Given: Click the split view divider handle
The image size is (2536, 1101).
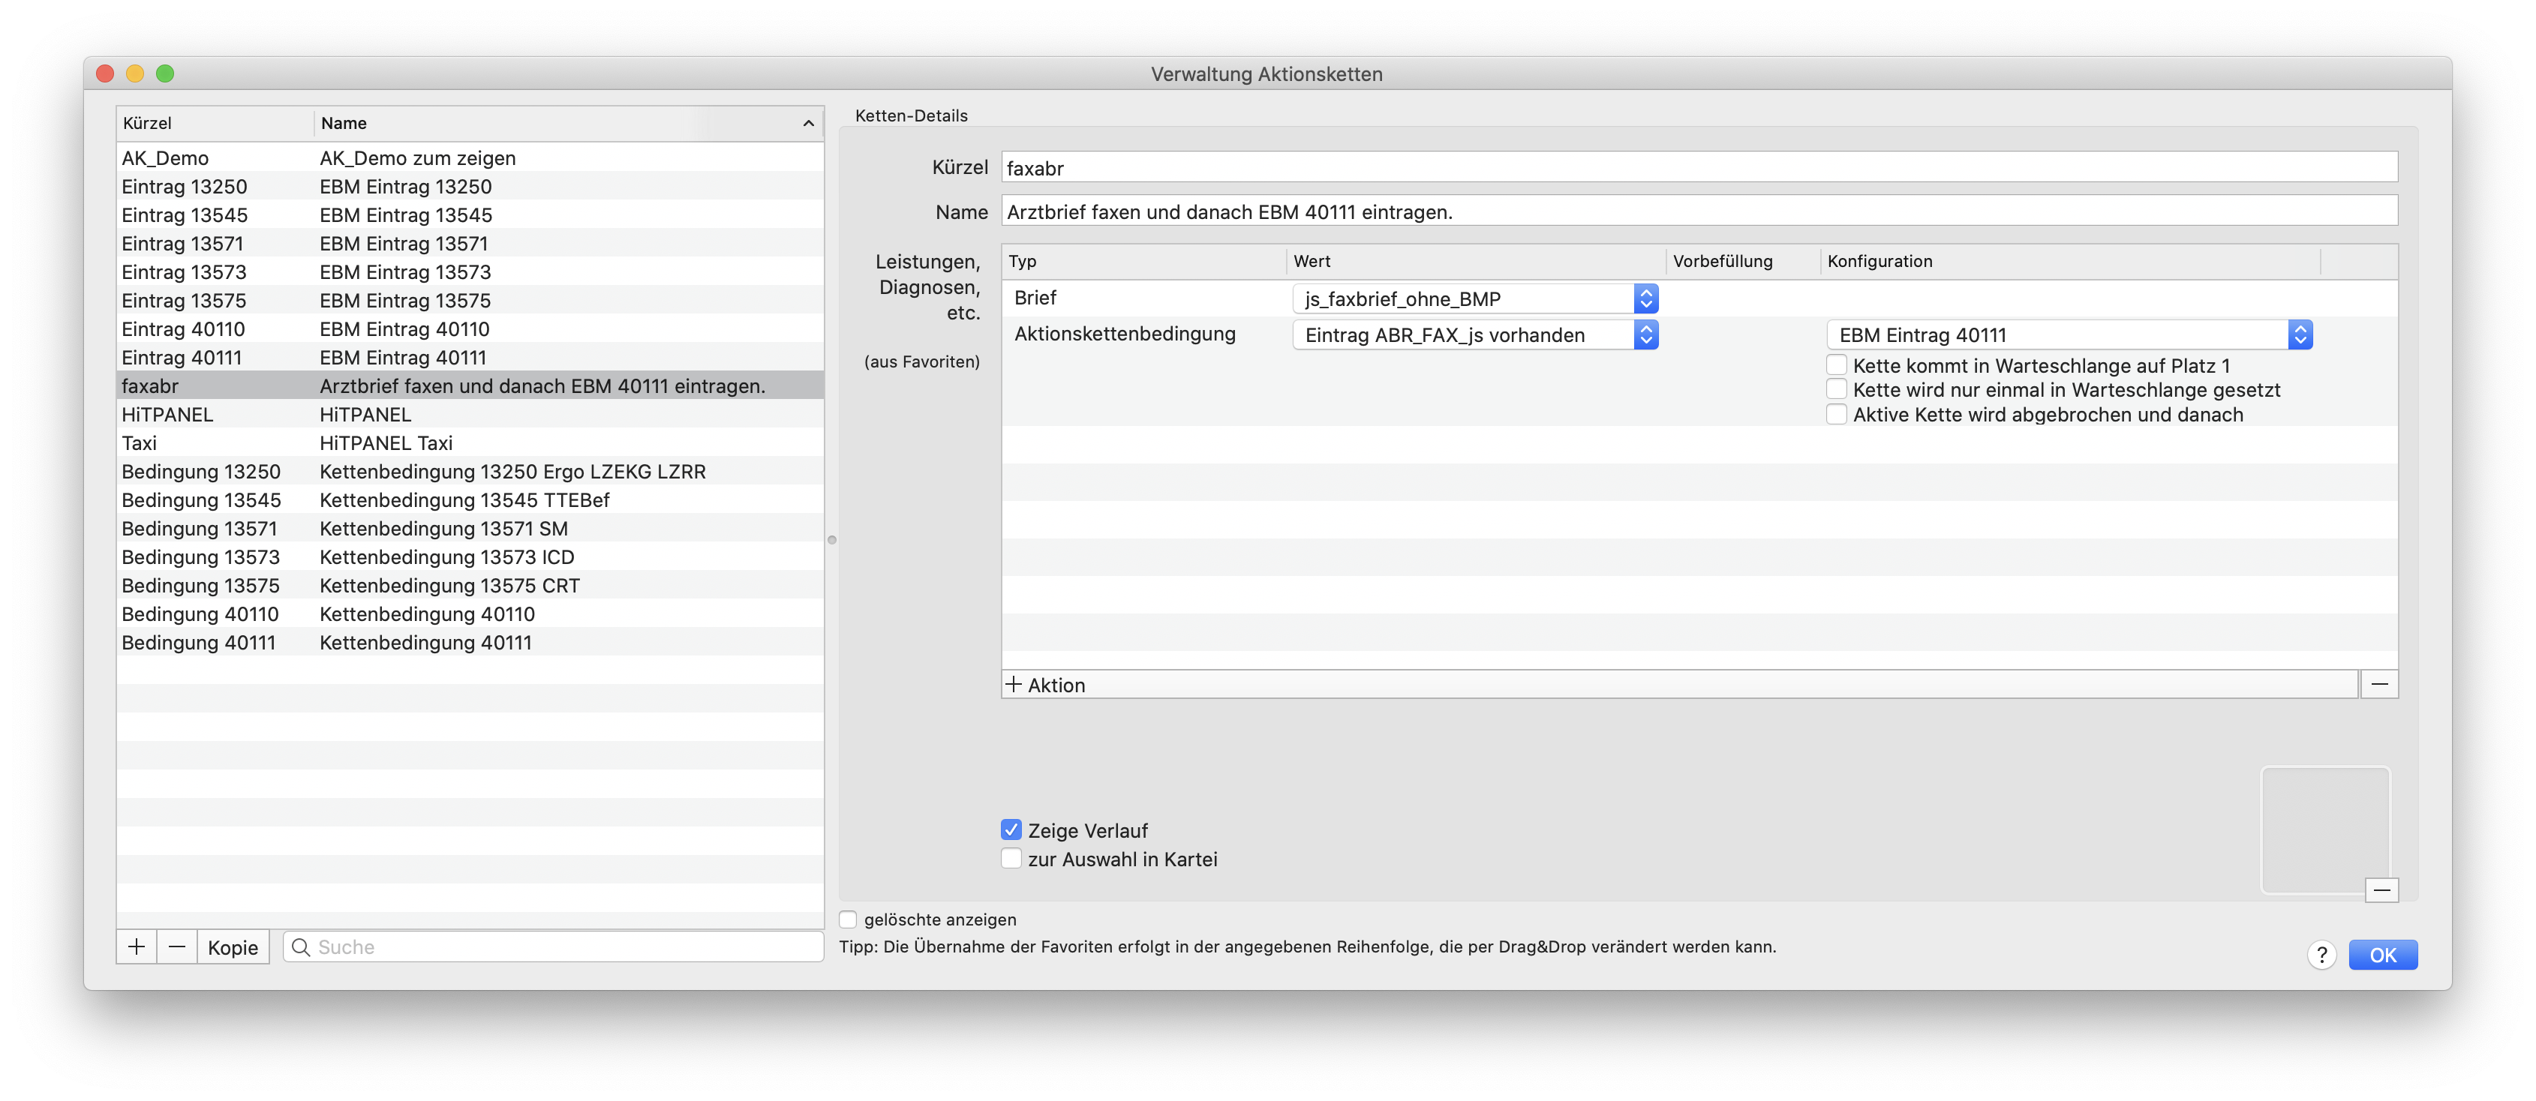Looking at the screenshot, I should point(832,539).
